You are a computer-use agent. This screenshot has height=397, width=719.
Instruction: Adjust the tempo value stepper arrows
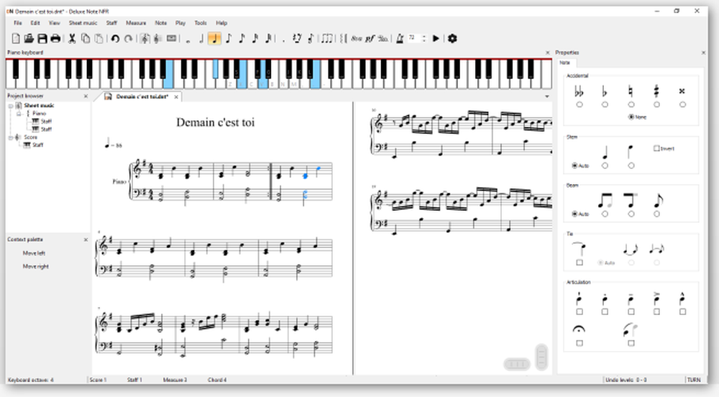click(x=423, y=39)
